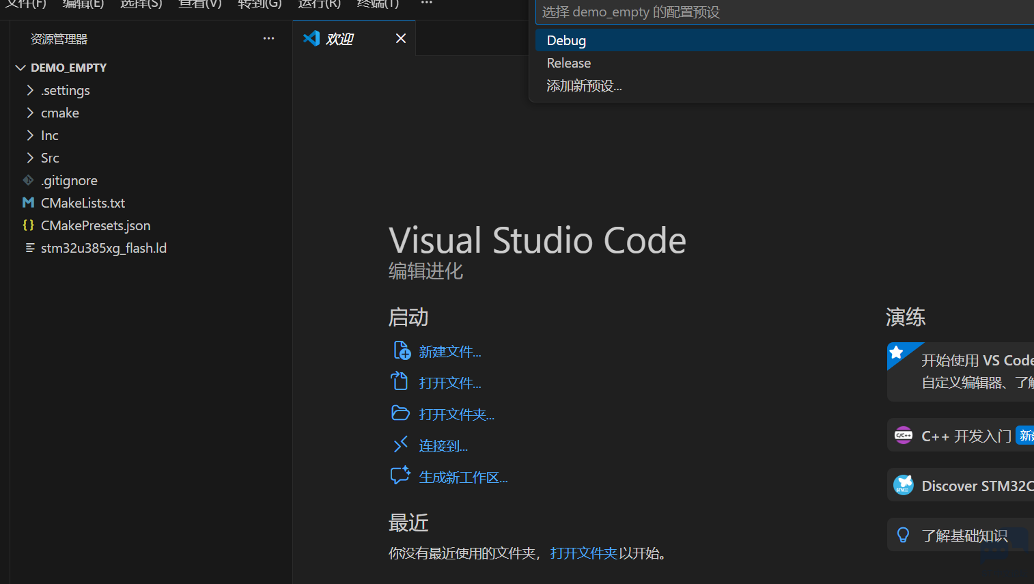Click the 打开文件夹... start link
1034x584 pixels.
pyautogui.click(x=457, y=415)
